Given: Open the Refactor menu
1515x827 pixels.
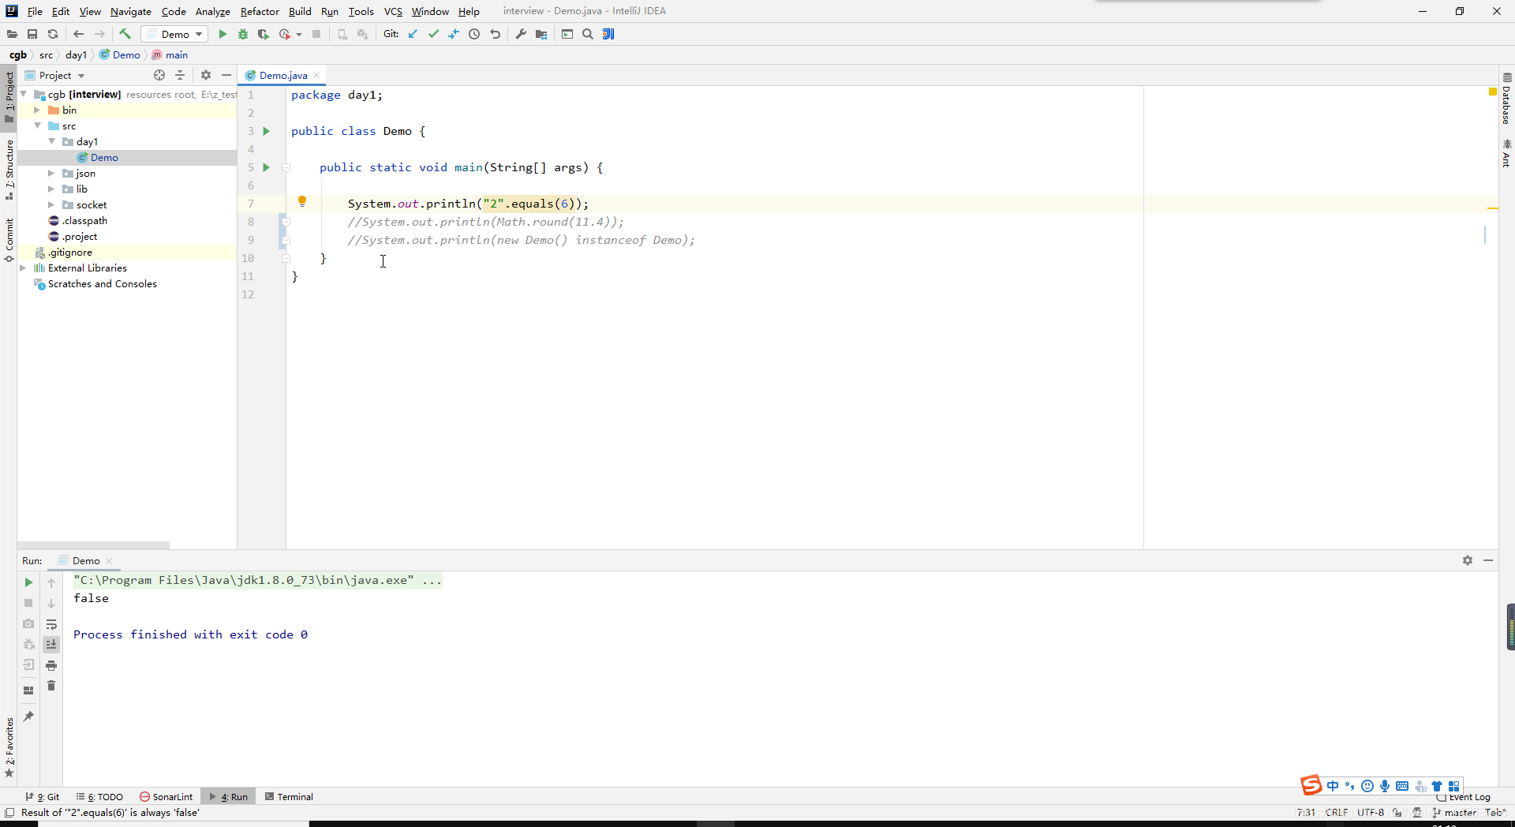Looking at the screenshot, I should (260, 11).
